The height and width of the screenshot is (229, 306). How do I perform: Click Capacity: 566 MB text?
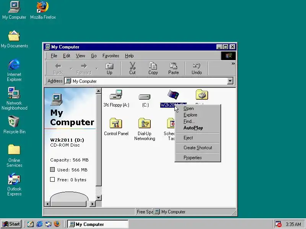69,160
